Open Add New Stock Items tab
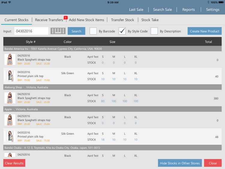This screenshot has height=169, width=225. [86, 20]
